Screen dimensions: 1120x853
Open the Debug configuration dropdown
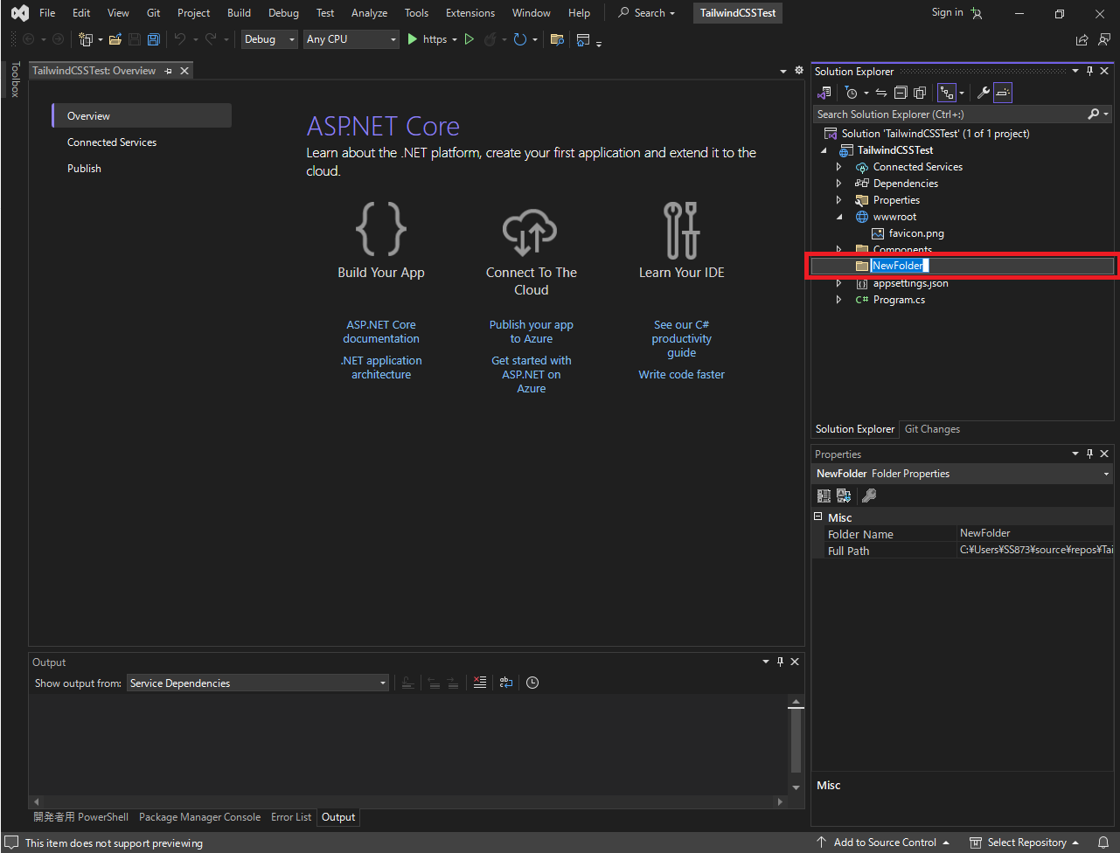coord(269,39)
